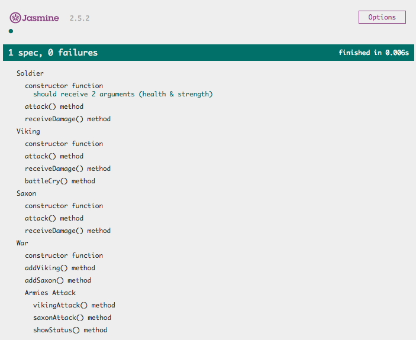
Task: Open the vikingAttack() method suite
Action: tap(74, 305)
